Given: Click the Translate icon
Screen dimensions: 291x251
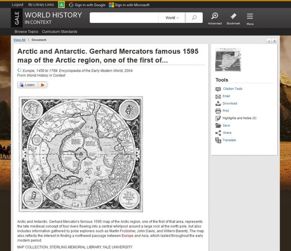Looking at the screenshot, I should tap(218, 140).
